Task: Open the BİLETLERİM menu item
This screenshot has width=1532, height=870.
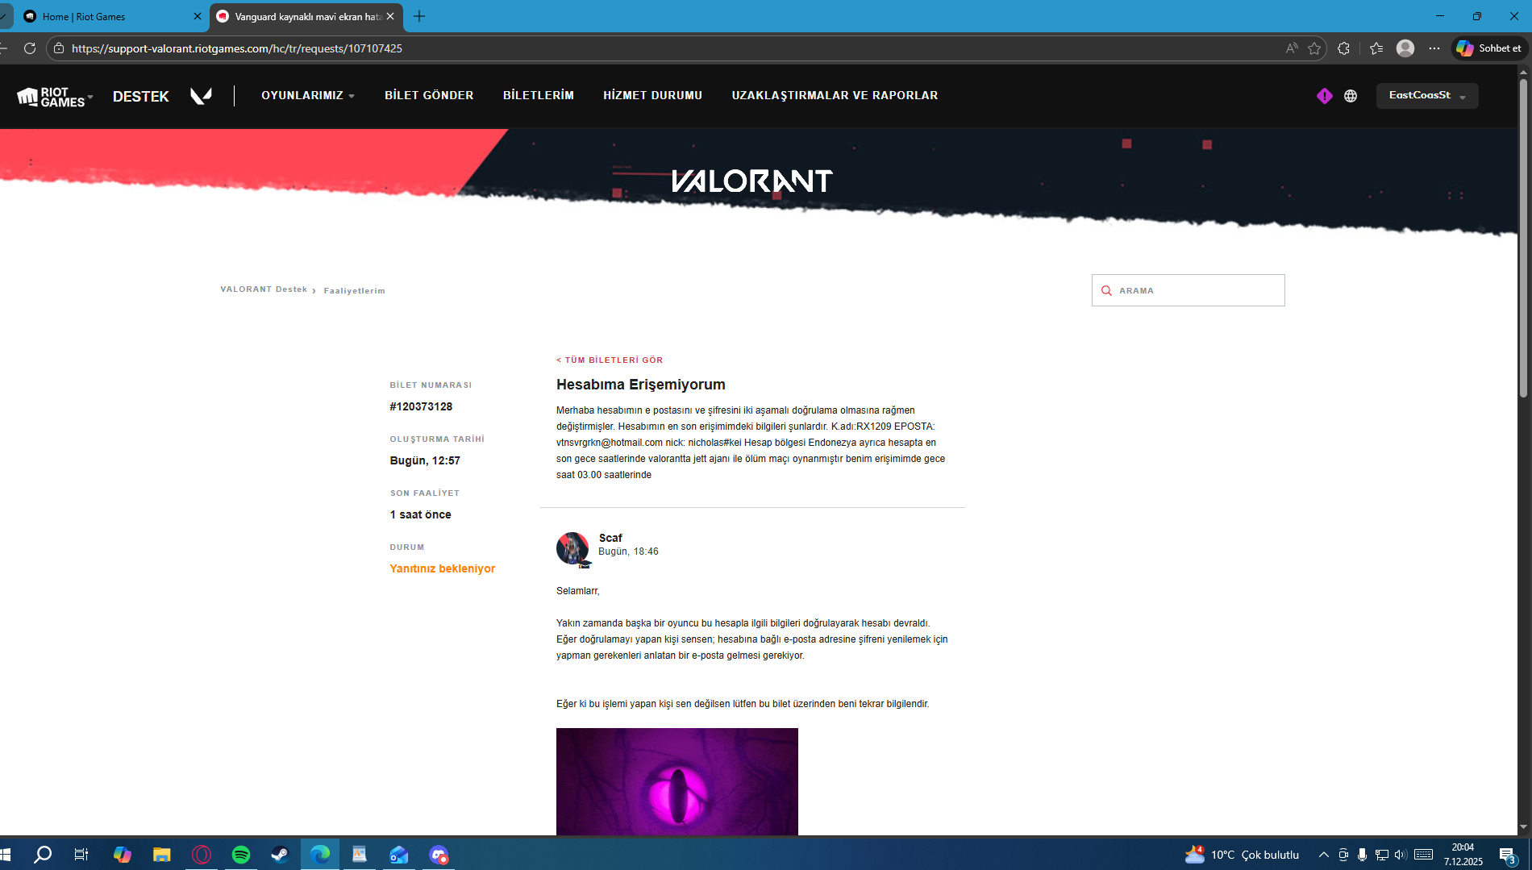Action: (539, 95)
